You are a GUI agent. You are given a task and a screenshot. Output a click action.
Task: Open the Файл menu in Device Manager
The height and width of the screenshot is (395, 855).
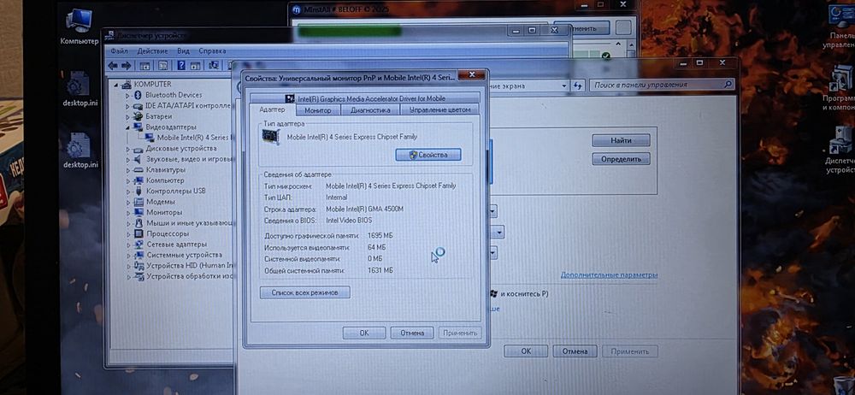pyautogui.click(x=119, y=50)
